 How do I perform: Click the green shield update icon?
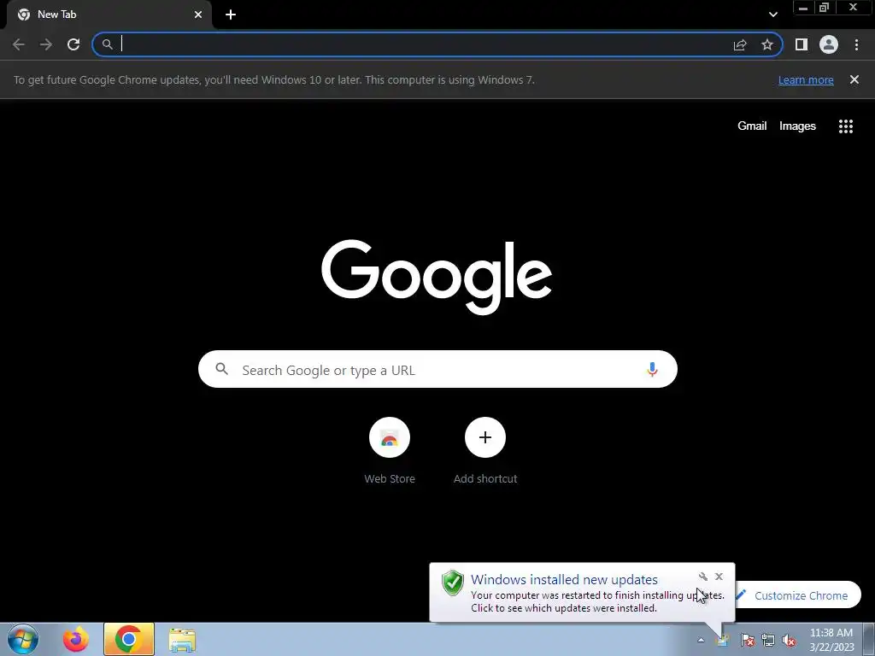point(453,583)
